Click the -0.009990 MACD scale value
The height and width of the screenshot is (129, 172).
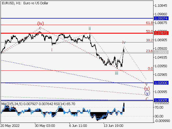tap(162, 121)
